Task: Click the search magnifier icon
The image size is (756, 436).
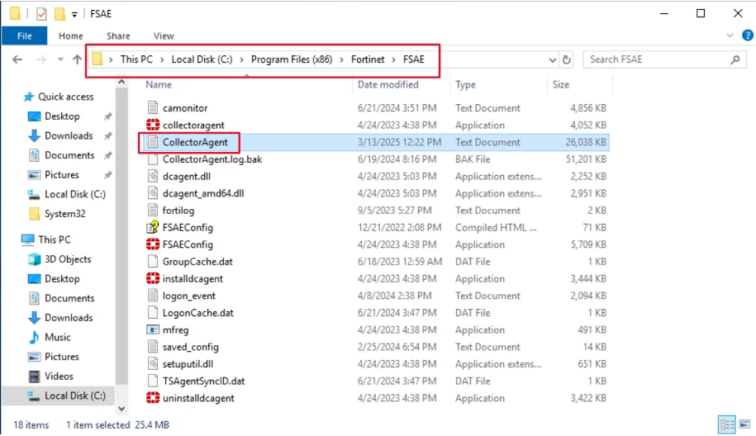Action: coord(735,59)
